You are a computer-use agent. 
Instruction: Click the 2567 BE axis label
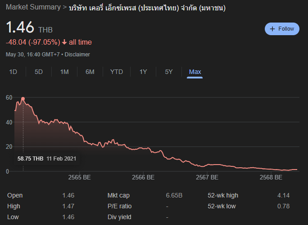[207, 177]
